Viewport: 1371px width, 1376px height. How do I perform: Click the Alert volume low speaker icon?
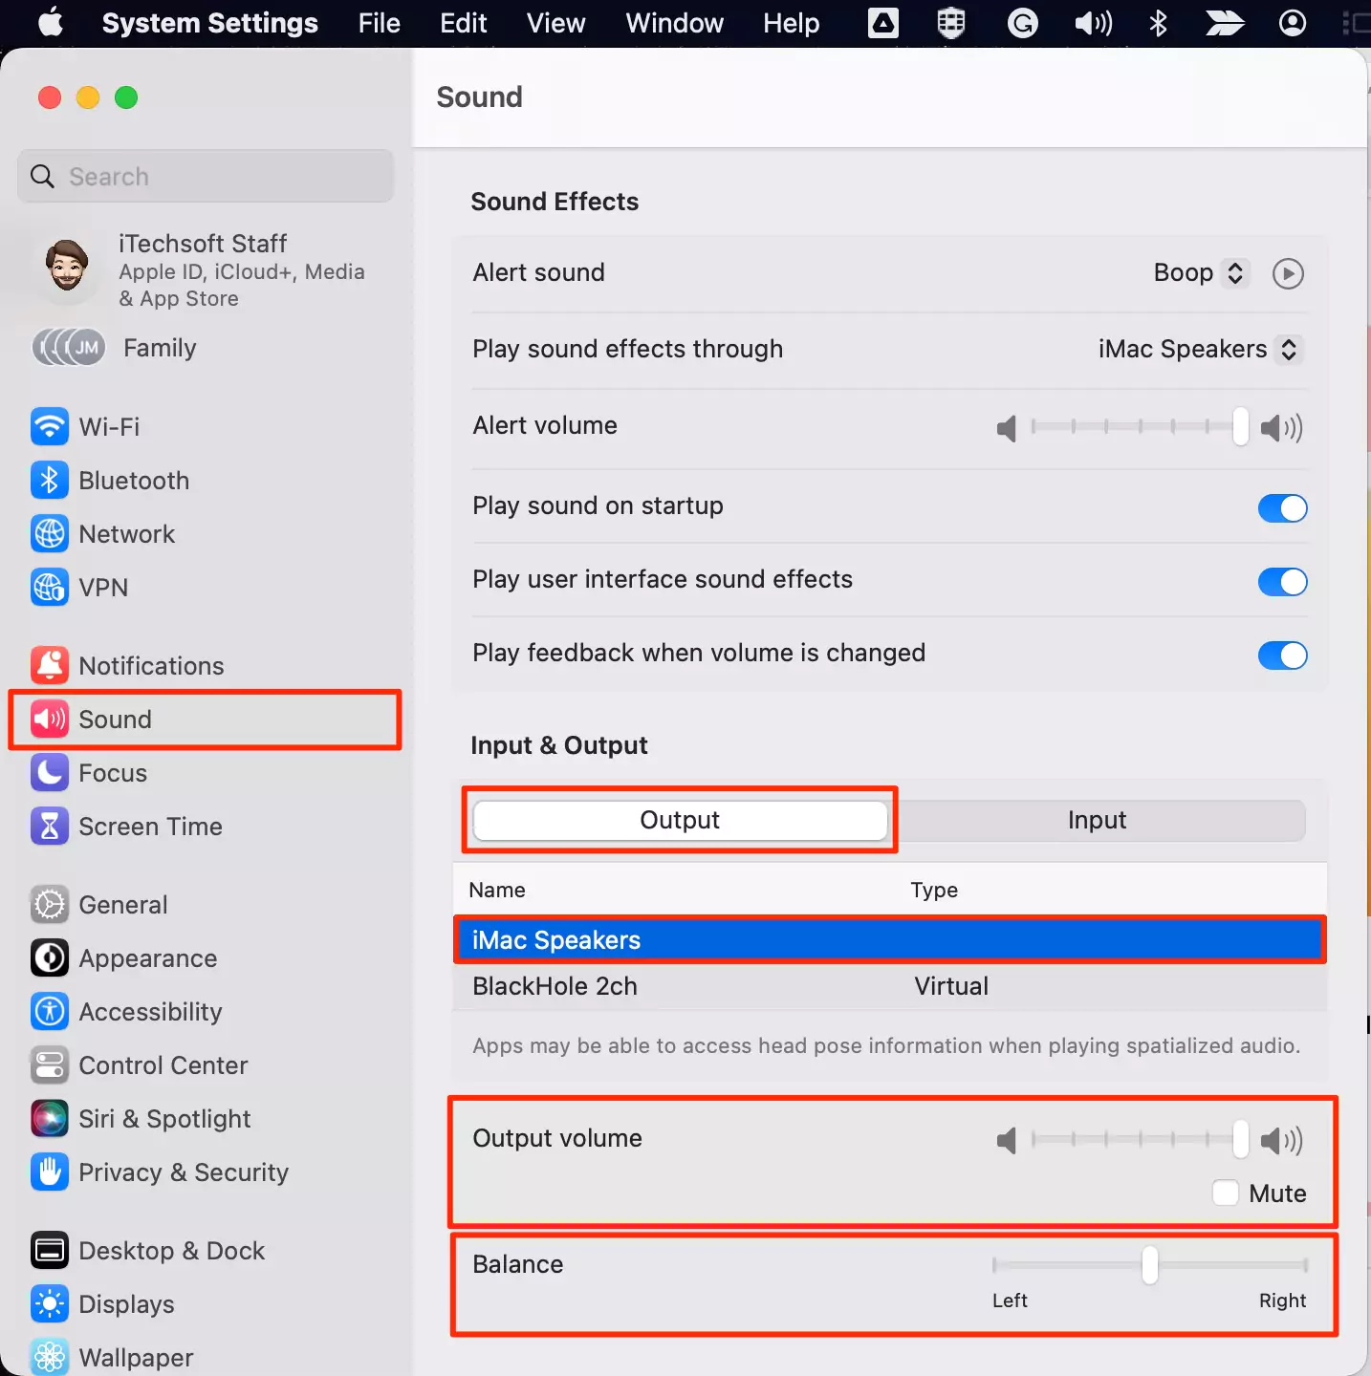1006,428
